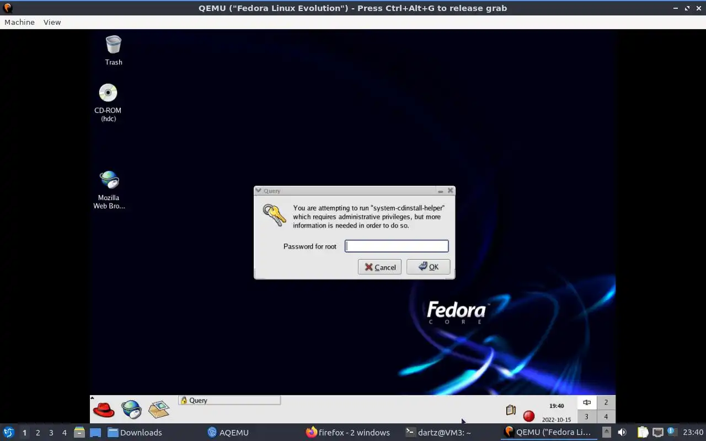Minimize the Query dialog
Screen dimensions: 706x441
(441, 191)
